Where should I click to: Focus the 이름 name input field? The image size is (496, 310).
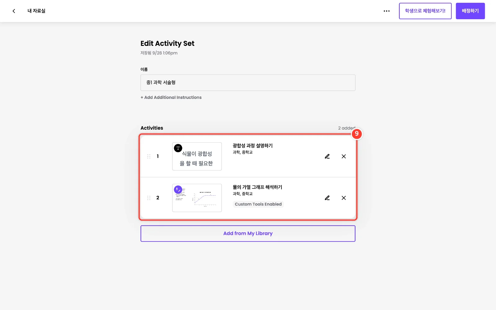coord(248,82)
